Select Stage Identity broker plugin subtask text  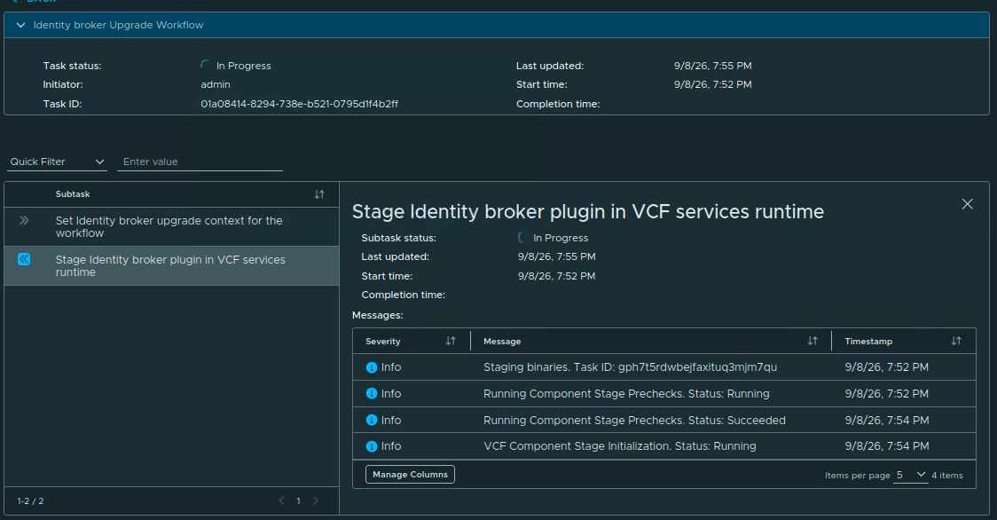point(170,265)
